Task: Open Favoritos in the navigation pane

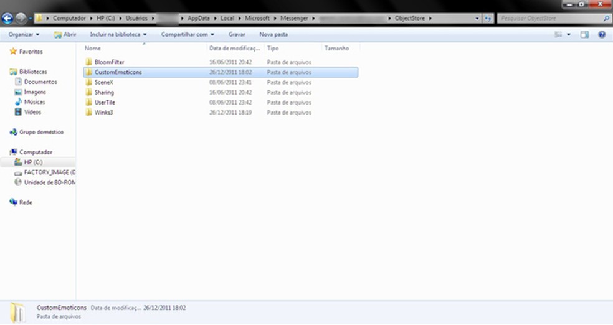Action: pyautogui.click(x=31, y=52)
